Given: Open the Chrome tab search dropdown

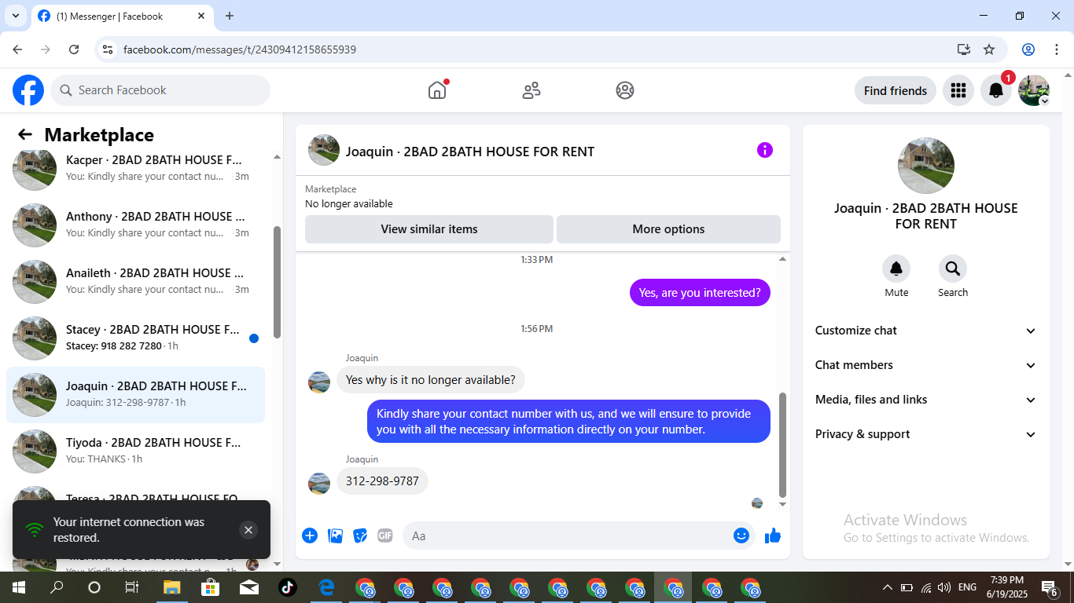Looking at the screenshot, I should coord(15,16).
